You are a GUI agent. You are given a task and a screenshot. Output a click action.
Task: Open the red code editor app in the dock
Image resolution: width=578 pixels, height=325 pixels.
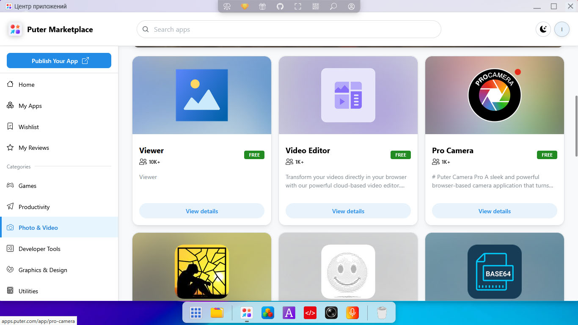click(310, 313)
